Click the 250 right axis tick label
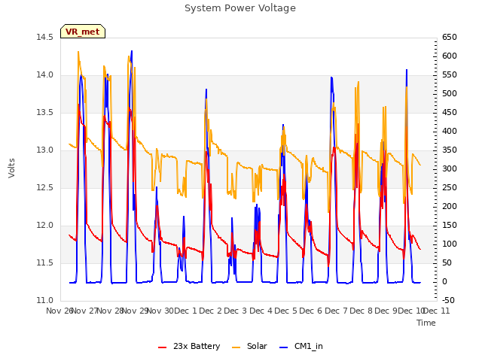 click(450, 187)
